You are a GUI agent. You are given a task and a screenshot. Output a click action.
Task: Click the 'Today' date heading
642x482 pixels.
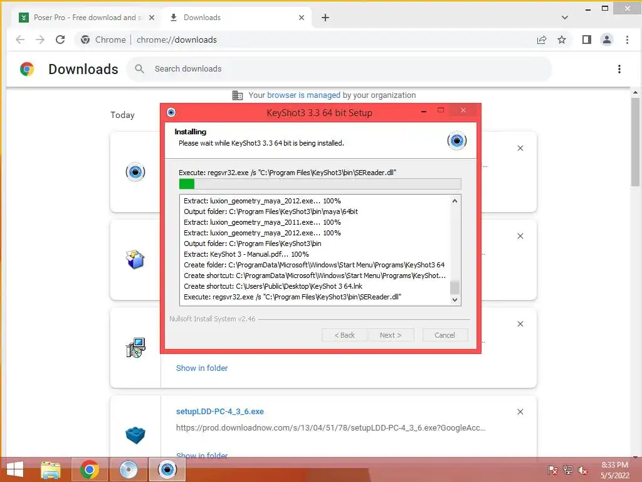click(122, 115)
